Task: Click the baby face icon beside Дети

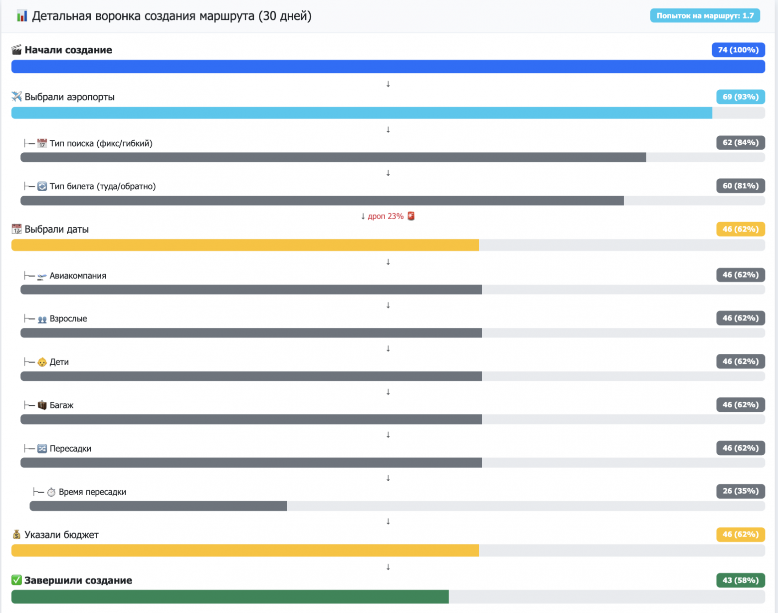Action: (x=42, y=362)
